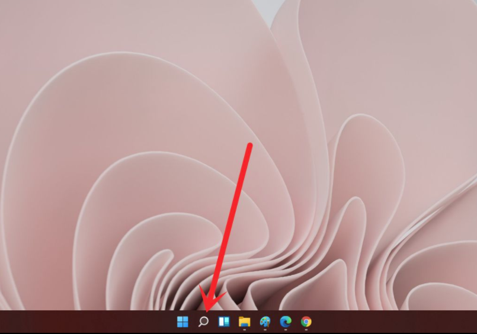Launch File Explorer from taskbar
Viewport: 477px width, 334px height.
(x=245, y=322)
